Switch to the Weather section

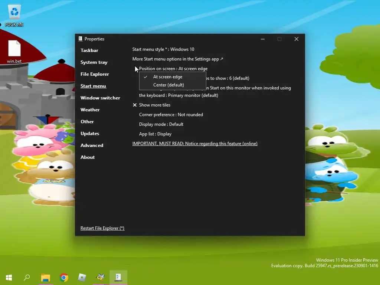[x=90, y=110]
